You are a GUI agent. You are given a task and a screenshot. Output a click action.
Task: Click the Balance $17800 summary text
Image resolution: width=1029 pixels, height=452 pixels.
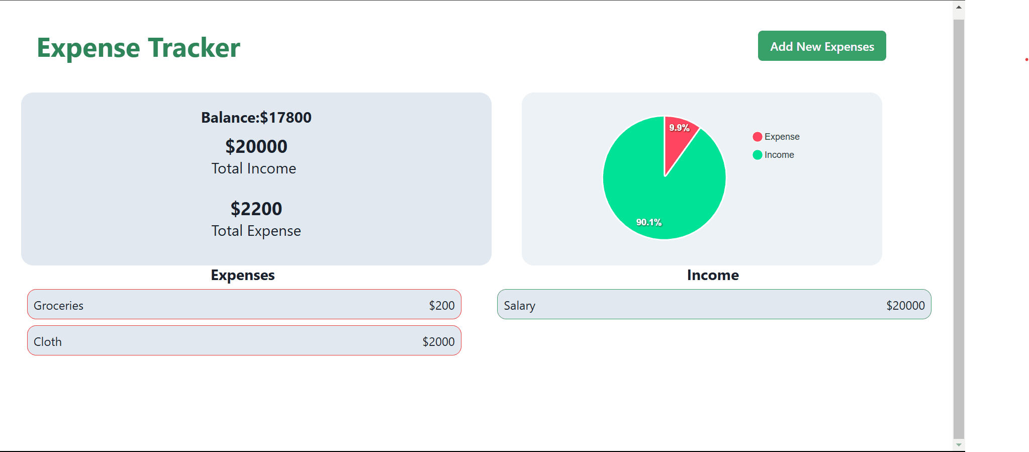click(x=256, y=117)
